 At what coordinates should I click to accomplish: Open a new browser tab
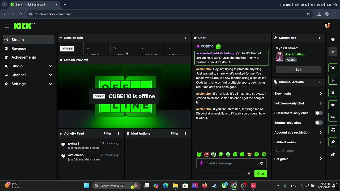(x=65, y=5)
